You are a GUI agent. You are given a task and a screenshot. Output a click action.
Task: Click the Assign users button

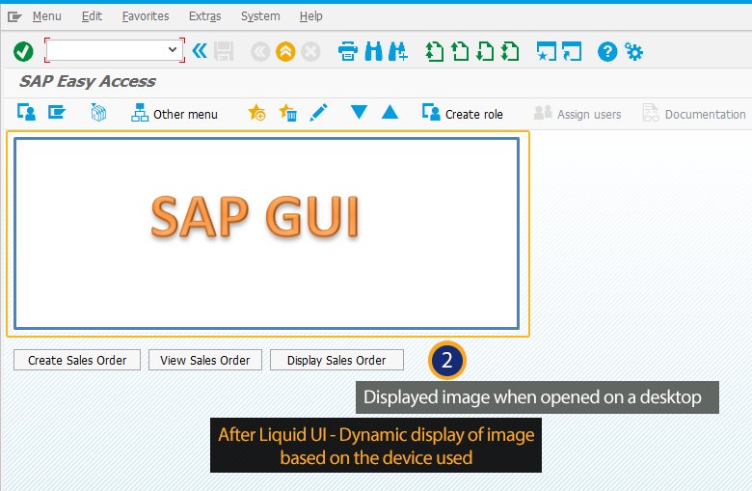point(577,114)
